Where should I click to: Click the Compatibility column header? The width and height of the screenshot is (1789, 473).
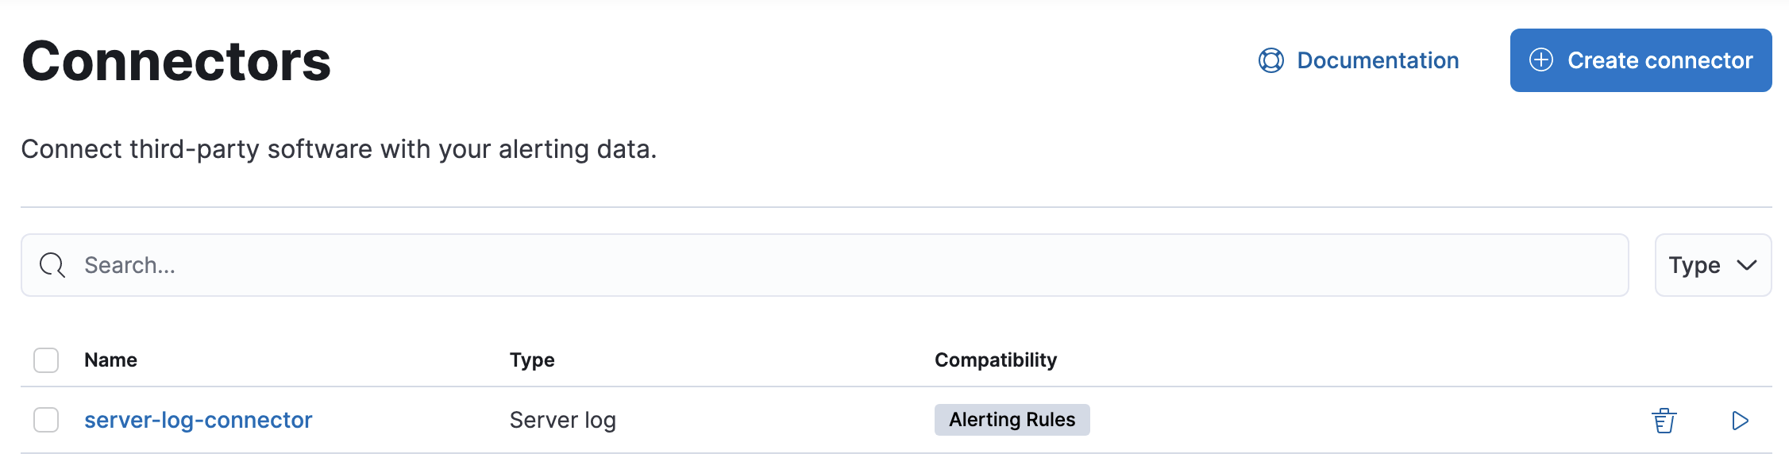996,360
